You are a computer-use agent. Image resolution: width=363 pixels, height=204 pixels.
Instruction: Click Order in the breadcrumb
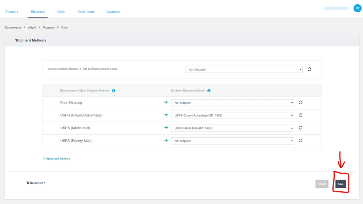[64, 27]
